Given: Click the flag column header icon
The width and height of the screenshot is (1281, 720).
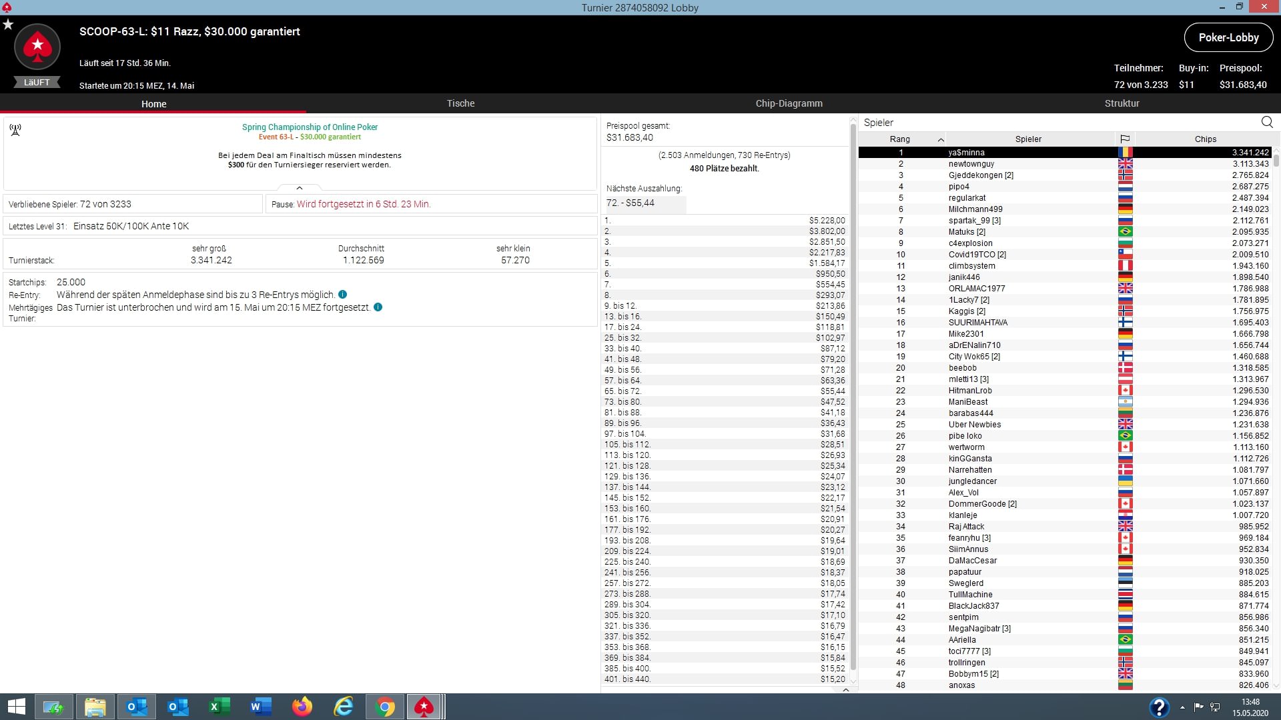Looking at the screenshot, I should (x=1125, y=139).
